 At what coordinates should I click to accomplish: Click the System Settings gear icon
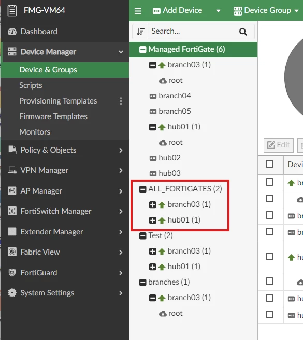click(12, 293)
